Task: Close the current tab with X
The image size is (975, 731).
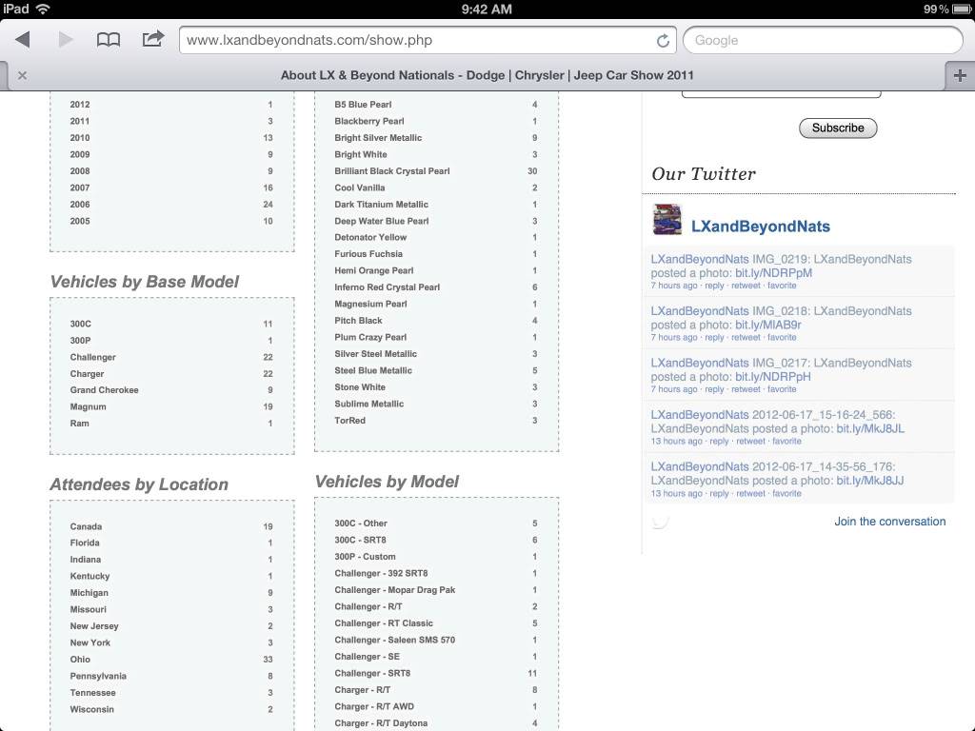Action: pyautogui.click(x=23, y=75)
